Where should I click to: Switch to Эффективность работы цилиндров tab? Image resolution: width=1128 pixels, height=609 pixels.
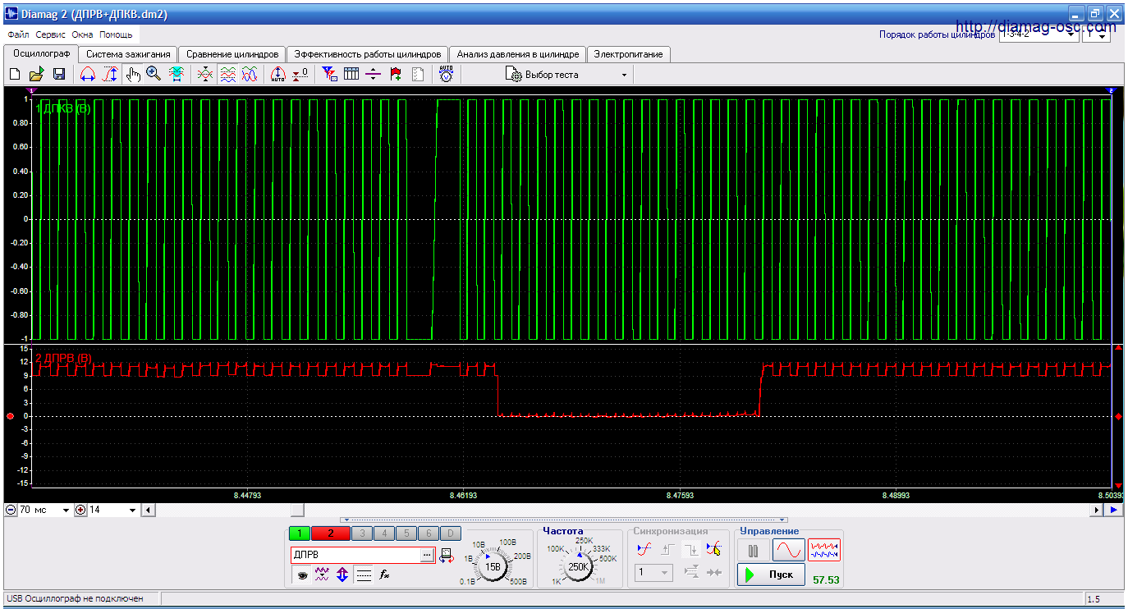368,54
